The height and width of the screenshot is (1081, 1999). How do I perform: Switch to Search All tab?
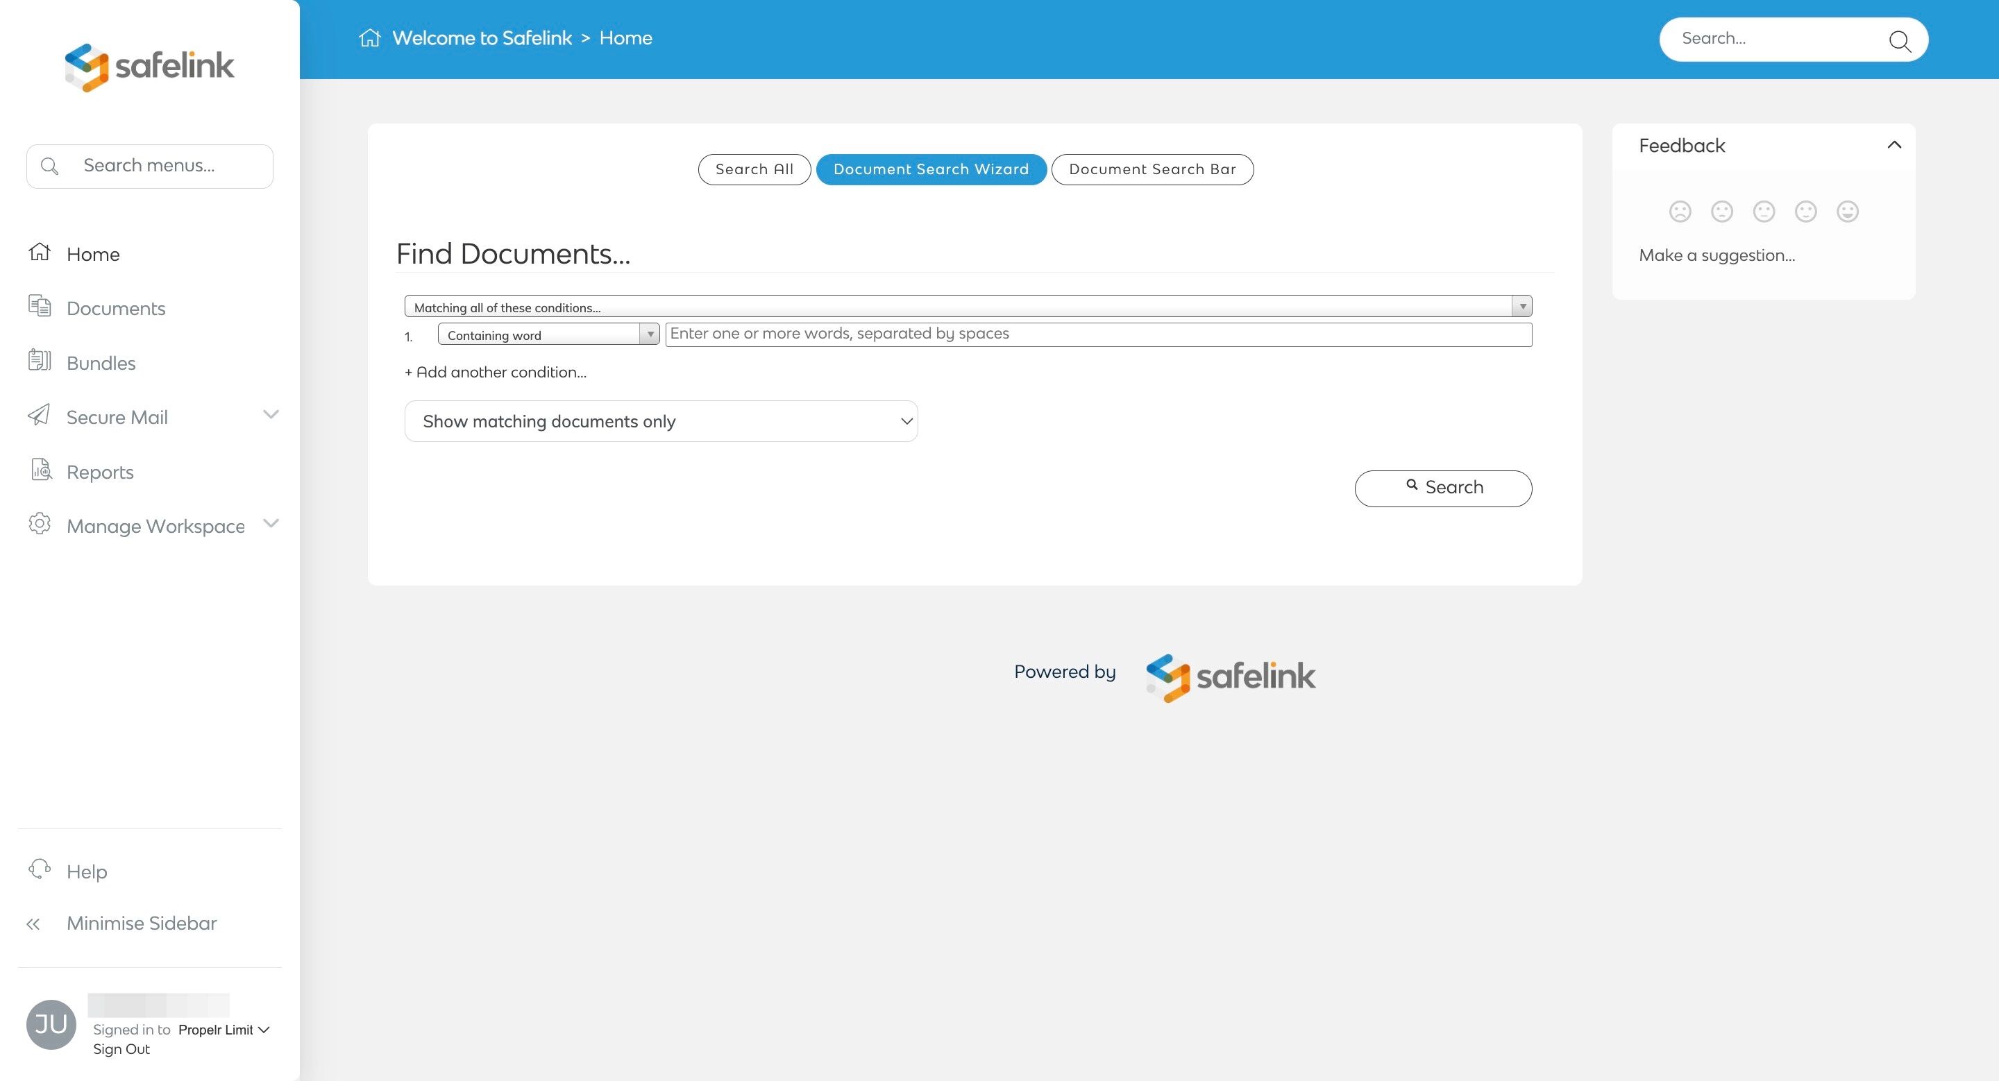coord(754,169)
